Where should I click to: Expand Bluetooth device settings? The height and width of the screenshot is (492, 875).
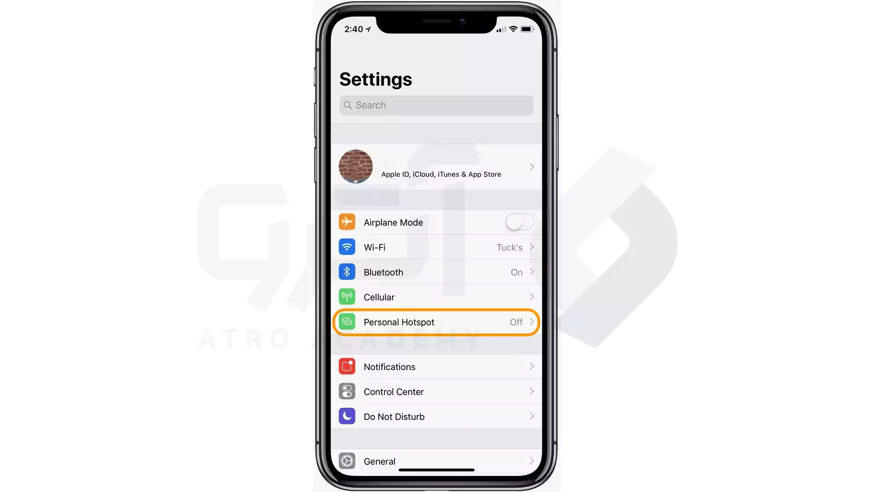tap(437, 272)
